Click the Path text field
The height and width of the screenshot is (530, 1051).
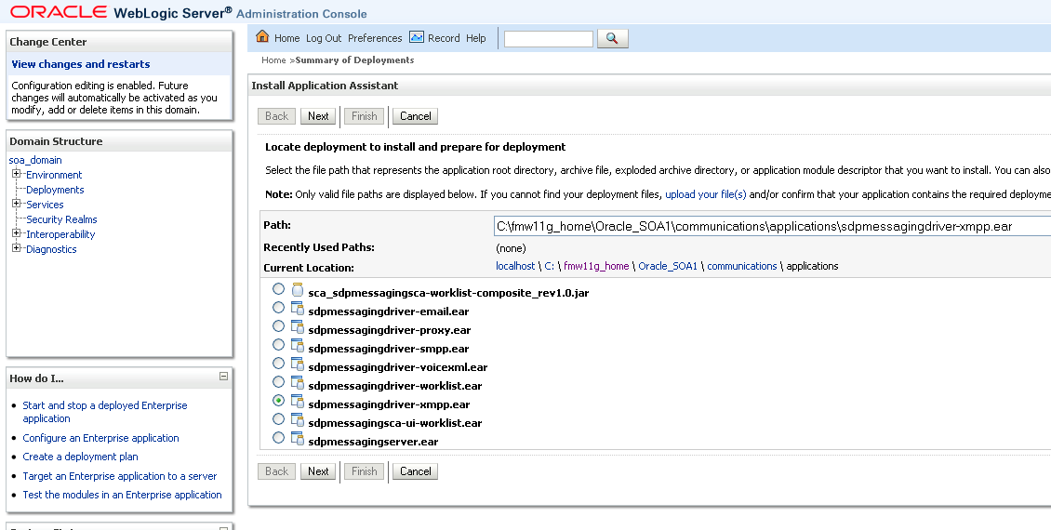point(772,226)
